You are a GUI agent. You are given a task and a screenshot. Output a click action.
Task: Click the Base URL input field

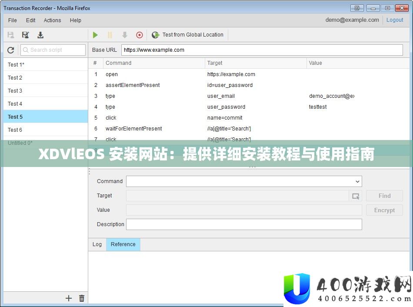[262, 50]
